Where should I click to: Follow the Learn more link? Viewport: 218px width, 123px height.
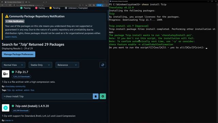click(11, 37)
